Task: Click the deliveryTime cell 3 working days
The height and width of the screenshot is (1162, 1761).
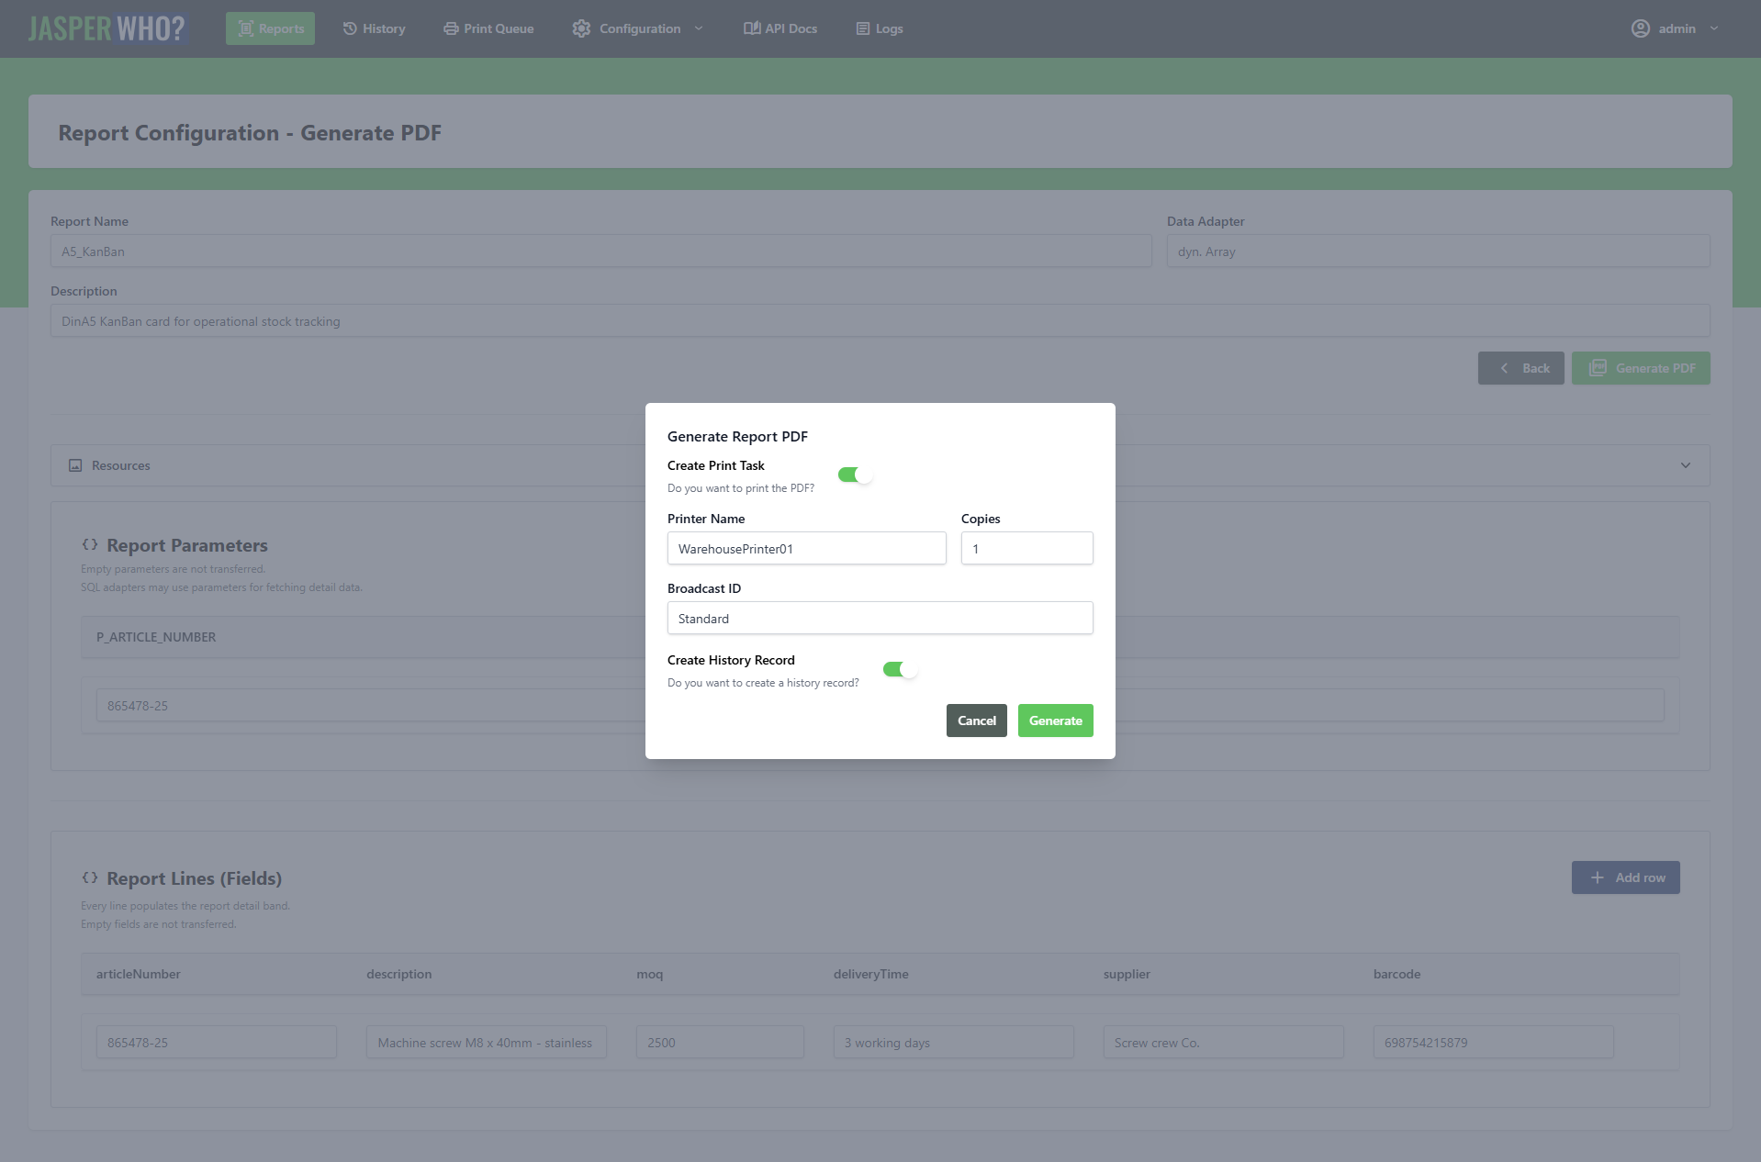Action: (953, 1043)
